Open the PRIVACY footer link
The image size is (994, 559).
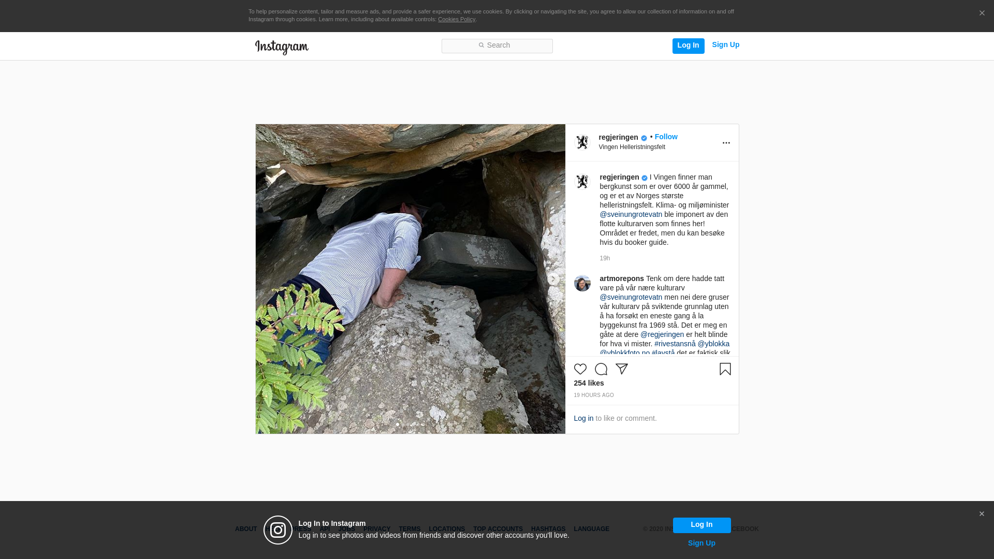point(377,529)
